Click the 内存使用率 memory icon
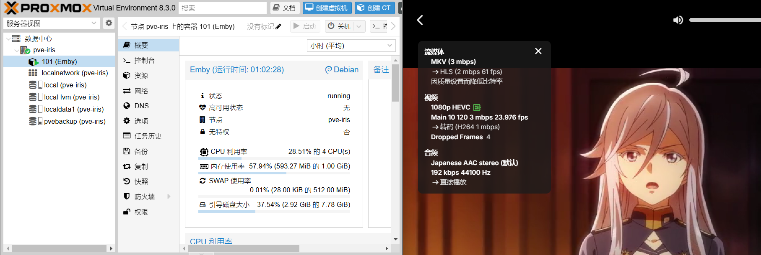Image resolution: width=761 pixels, height=255 pixels. 204,166
